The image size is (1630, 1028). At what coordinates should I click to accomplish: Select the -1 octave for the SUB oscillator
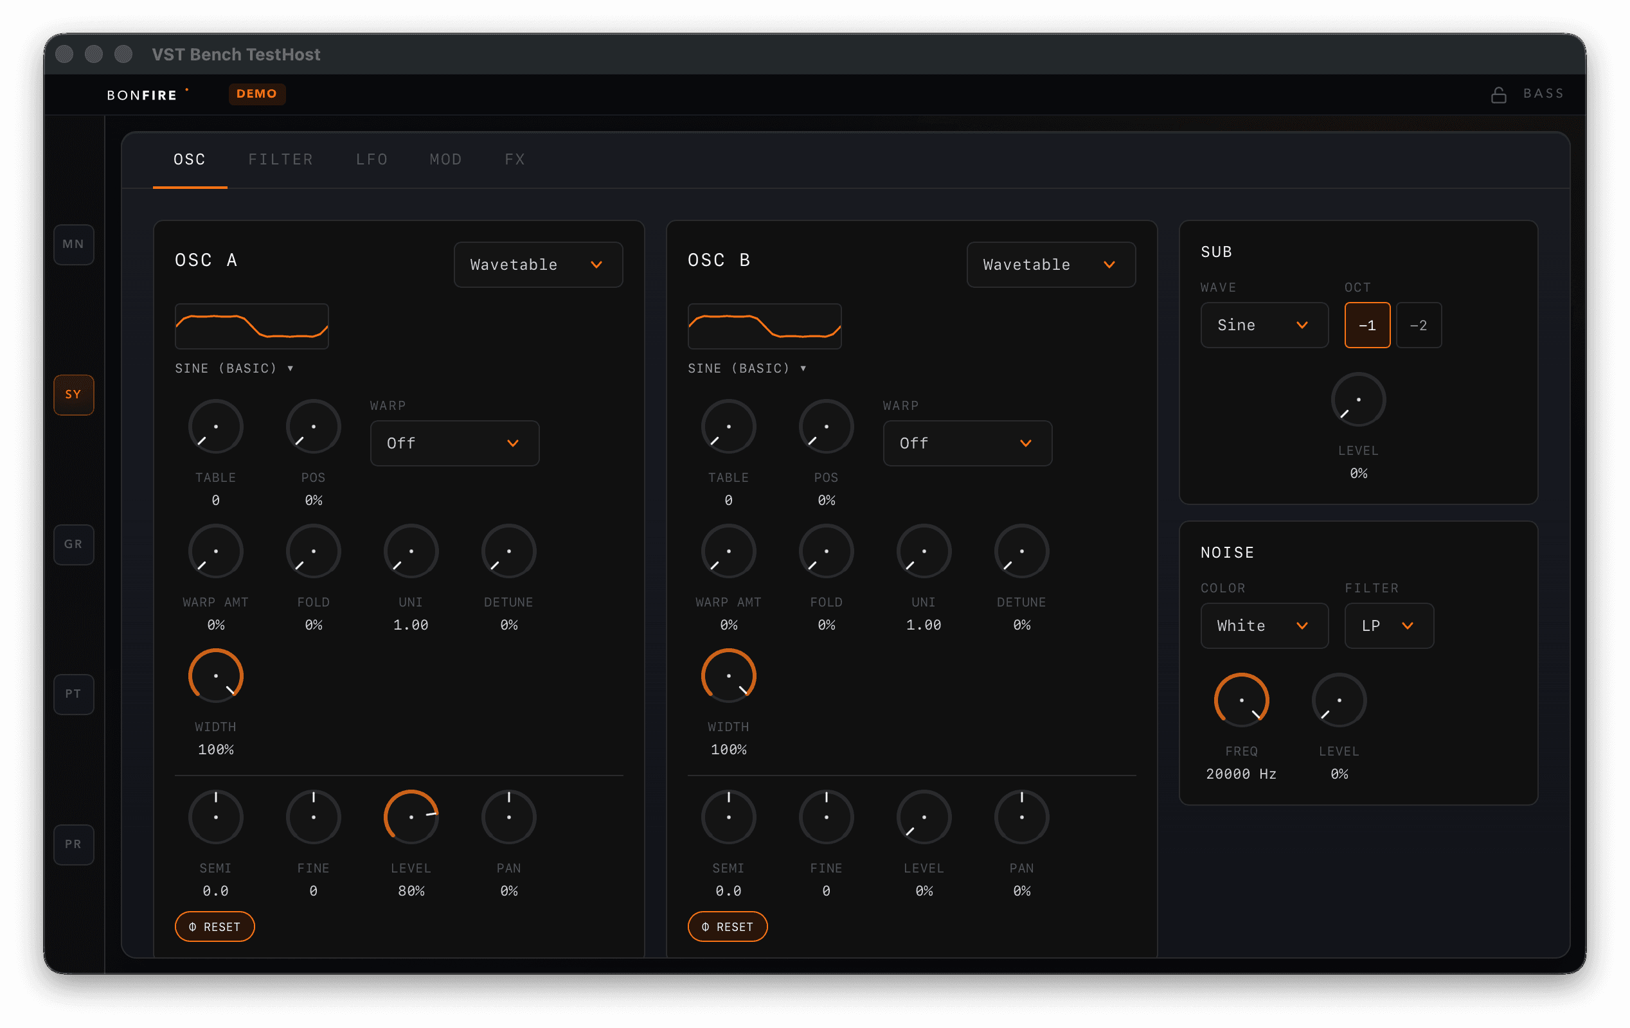tap(1366, 325)
